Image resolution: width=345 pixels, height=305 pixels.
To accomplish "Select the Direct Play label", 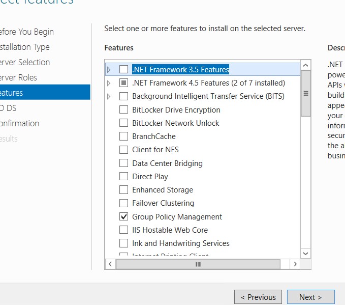I will pos(150,177).
